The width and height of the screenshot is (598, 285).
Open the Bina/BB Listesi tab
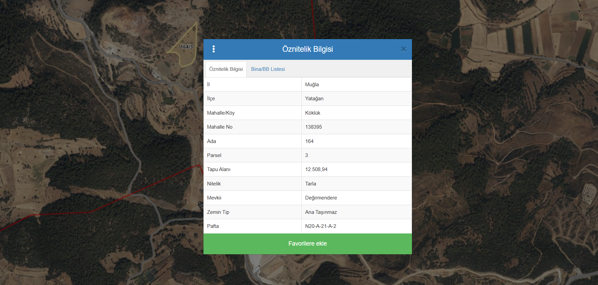click(268, 69)
